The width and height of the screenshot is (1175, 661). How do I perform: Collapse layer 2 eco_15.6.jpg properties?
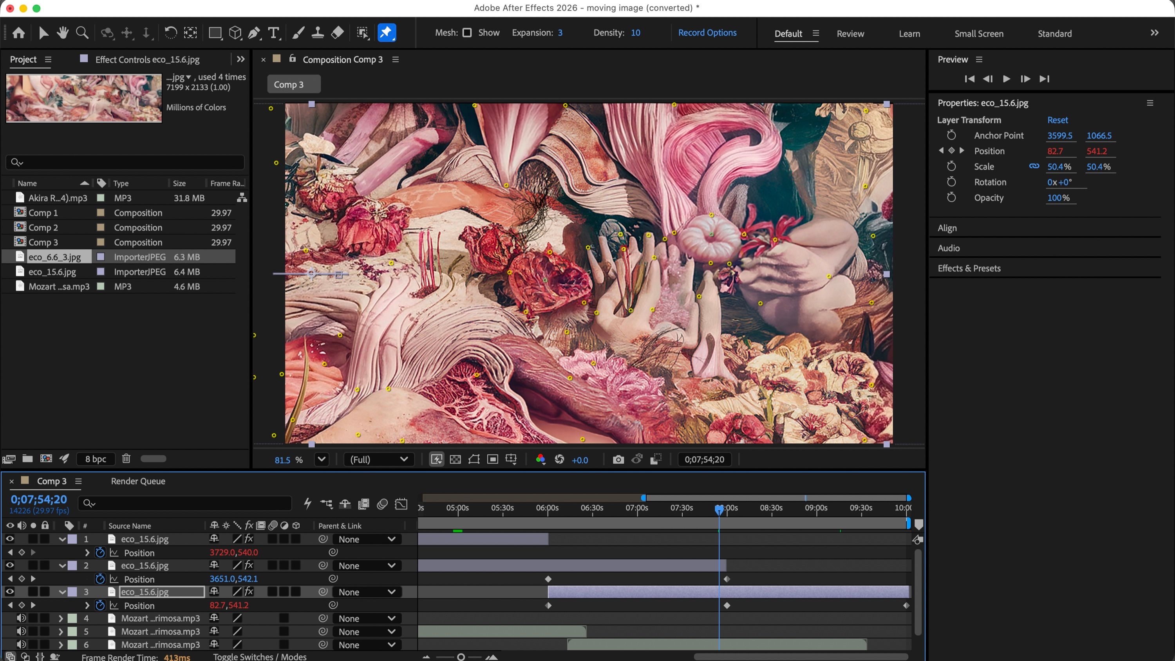pyautogui.click(x=63, y=566)
